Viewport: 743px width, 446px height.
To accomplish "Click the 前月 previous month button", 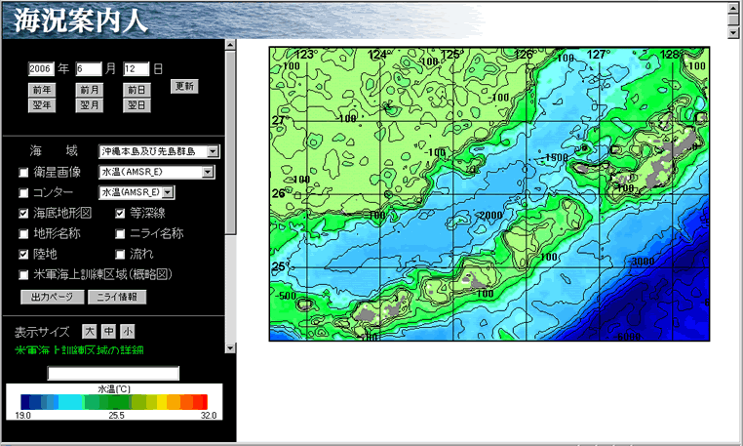I will pos(89,90).
